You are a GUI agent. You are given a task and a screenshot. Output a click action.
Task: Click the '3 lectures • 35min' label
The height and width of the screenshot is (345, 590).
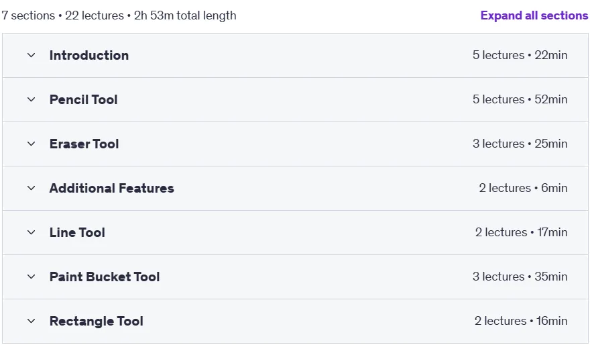click(x=520, y=277)
